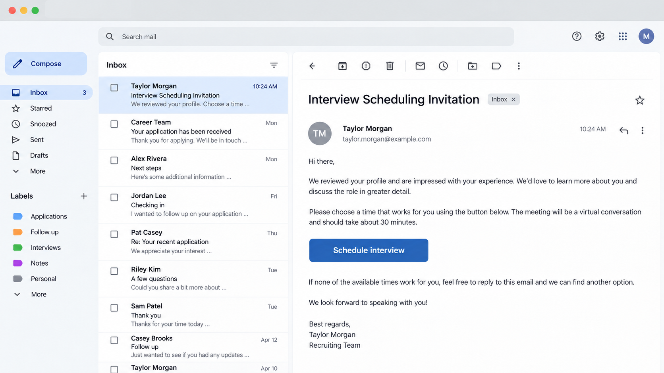Open the label tag icon in toolbar
Viewport: 664px width, 373px height.
click(496, 66)
